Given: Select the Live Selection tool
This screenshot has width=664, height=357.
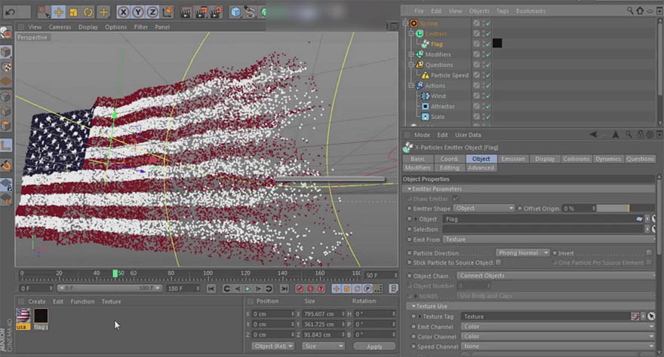Looking at the screenshot, I should [x=43, y=12].
